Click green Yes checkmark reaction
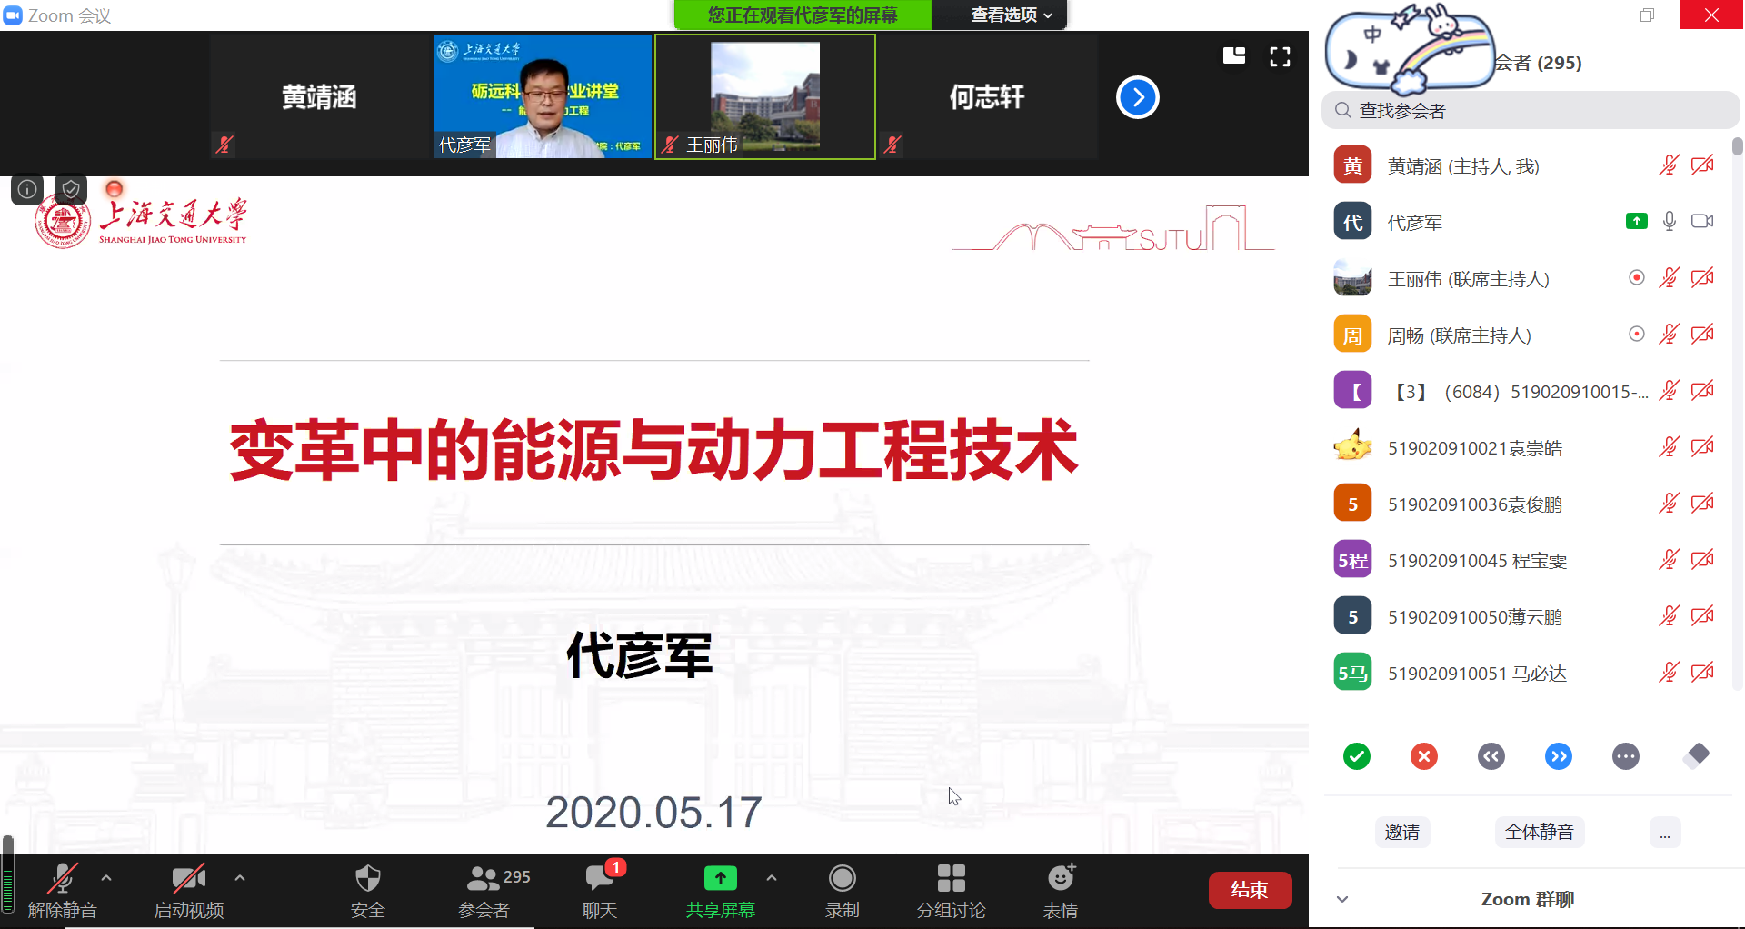The image size is (1745, 929). [1356, 756]
